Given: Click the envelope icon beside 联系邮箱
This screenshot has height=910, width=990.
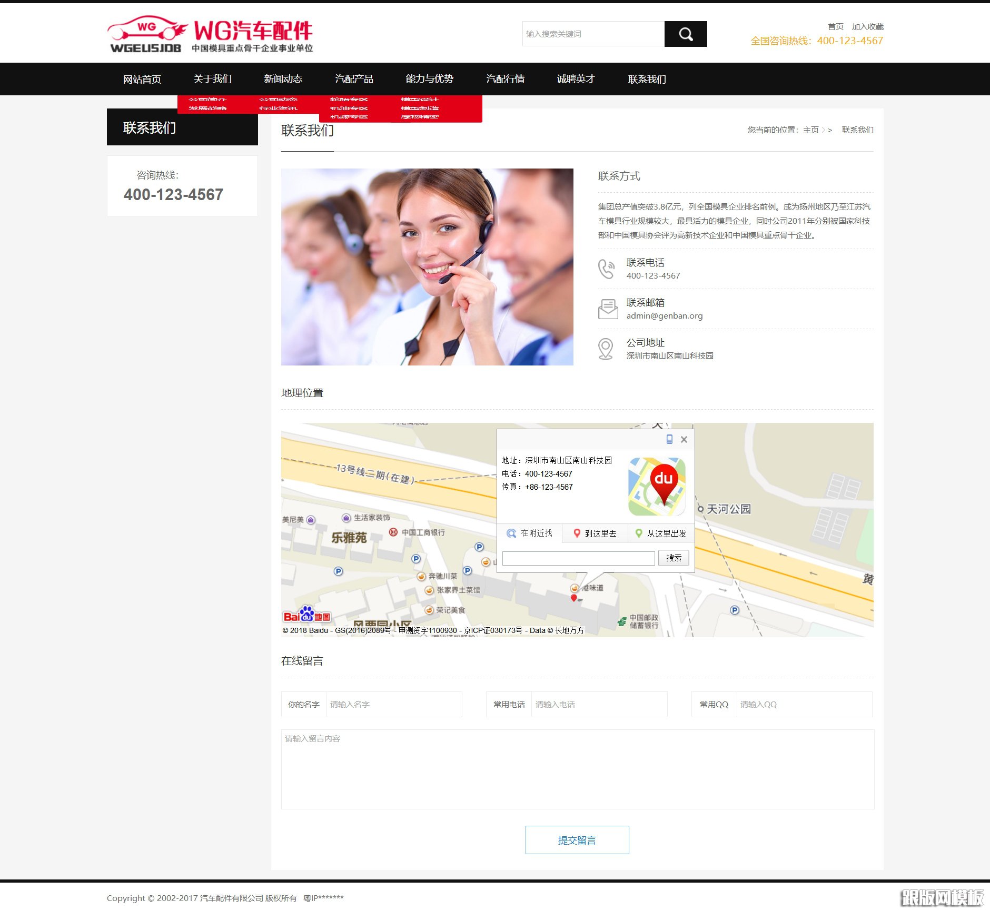Looking at the screenshot, I should 607,309.
